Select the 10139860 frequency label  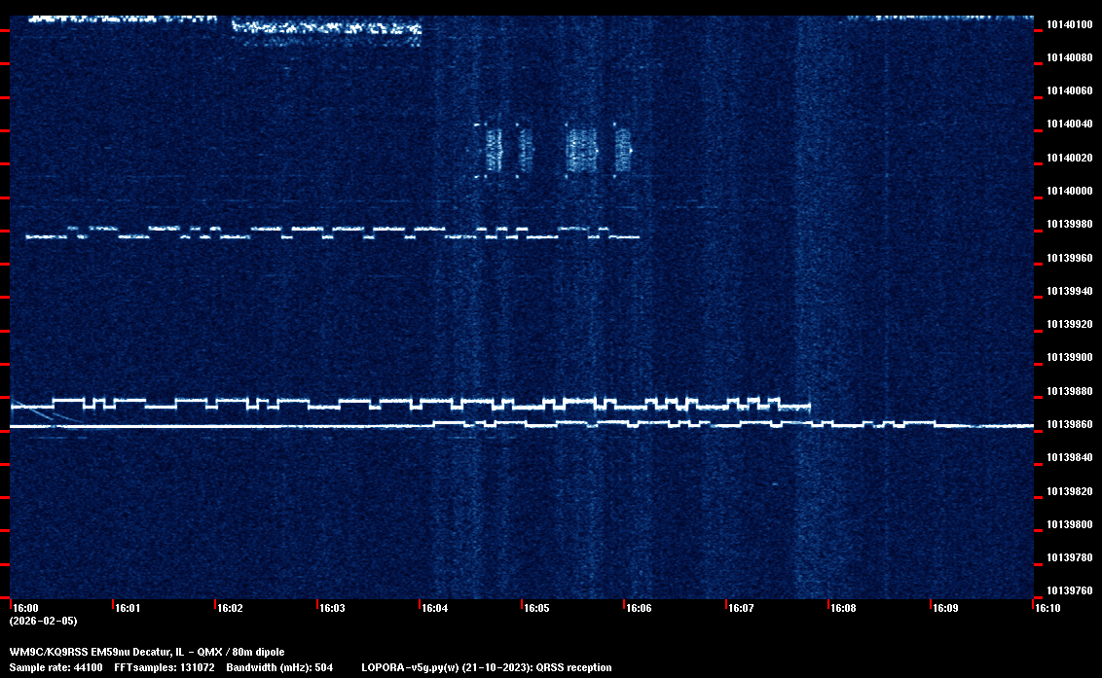pyautogui.click(x=1068, y=424)
